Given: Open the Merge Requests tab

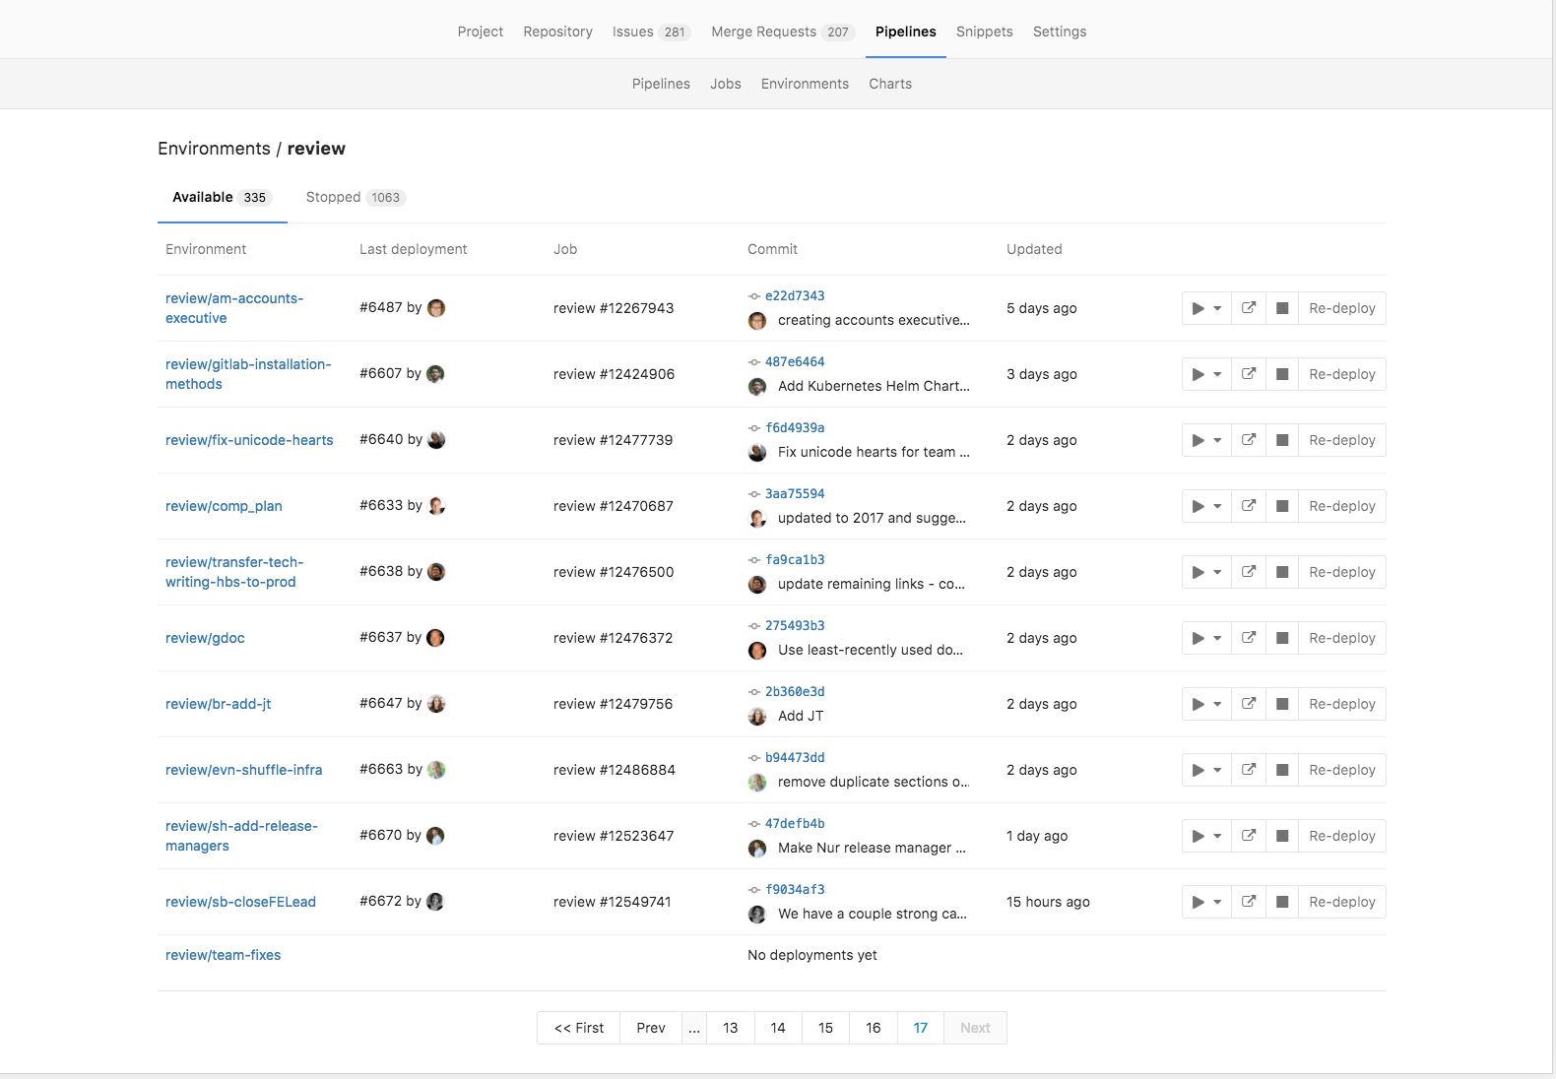Looking at the screenshot, I should [x=779, y=32].
